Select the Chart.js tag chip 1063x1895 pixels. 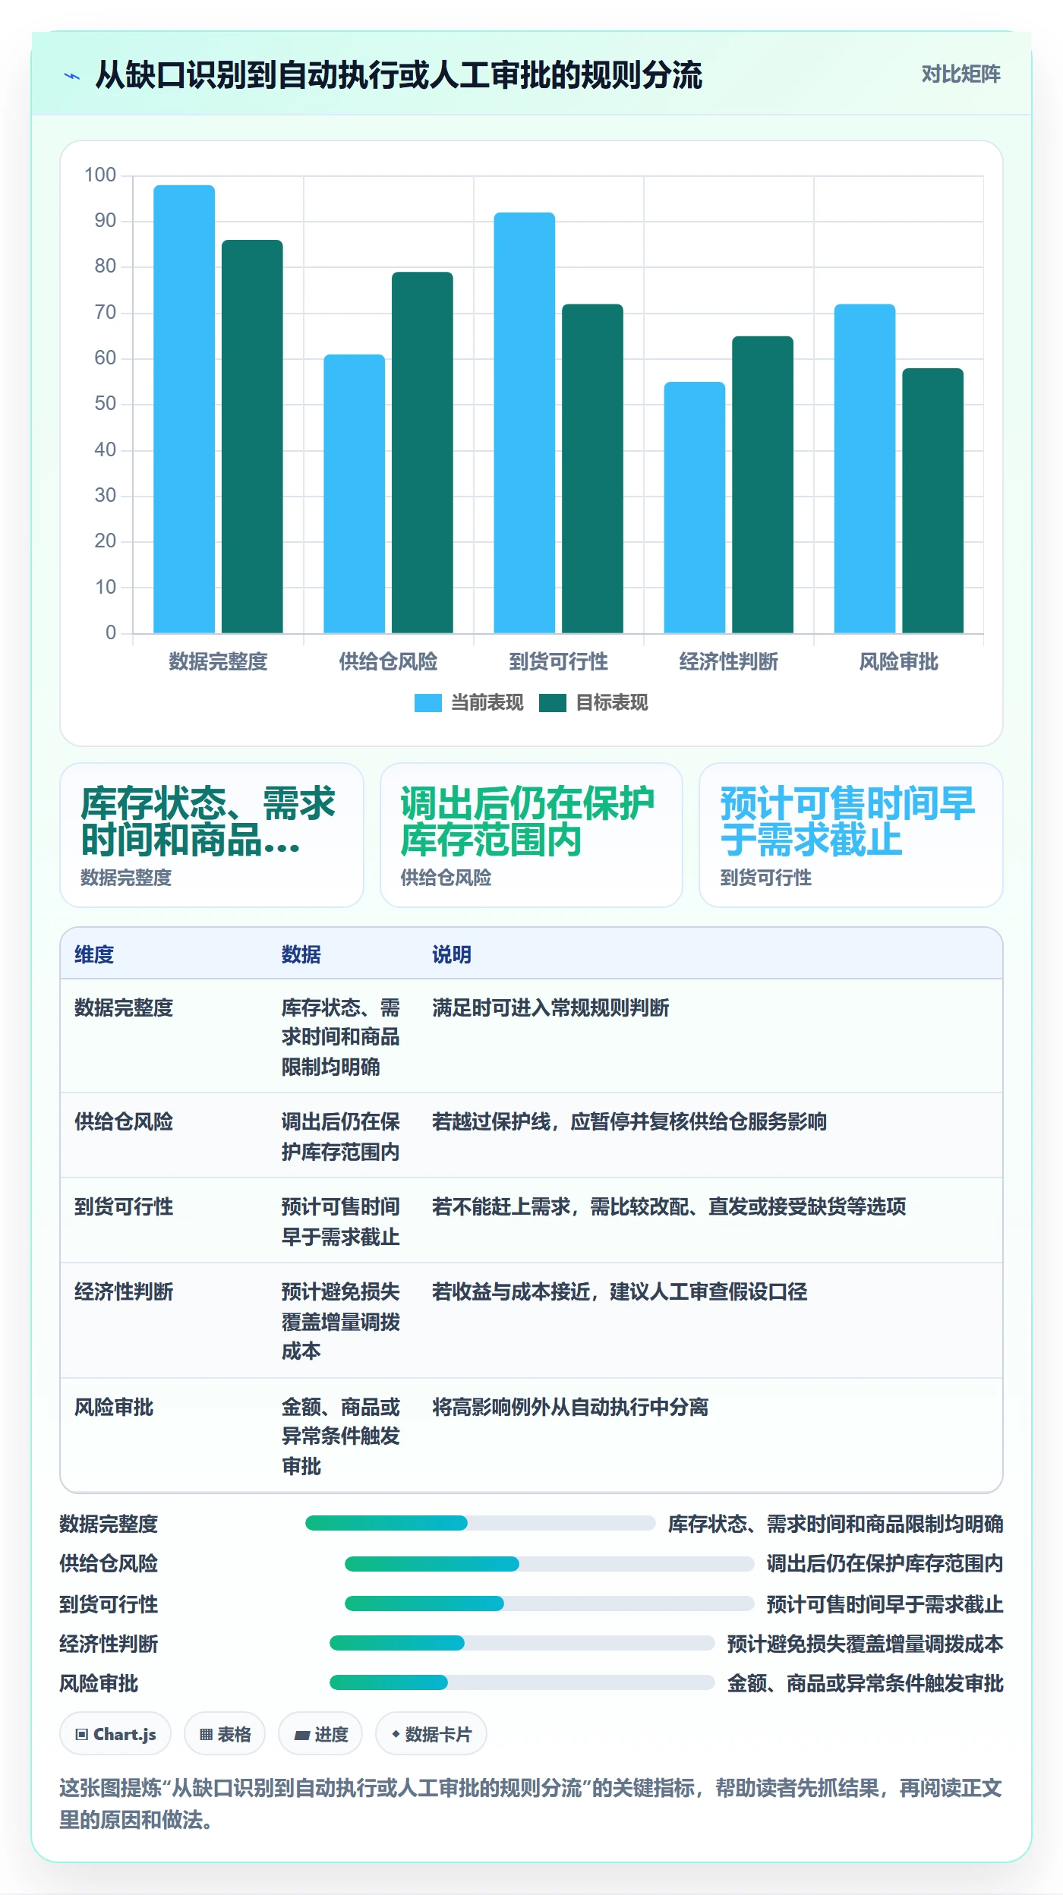(x=115, y=1734)
